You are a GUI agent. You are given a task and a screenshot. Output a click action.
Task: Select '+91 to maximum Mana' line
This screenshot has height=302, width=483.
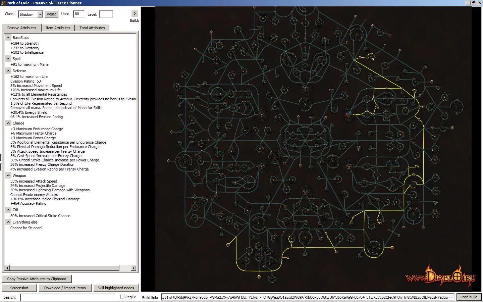pyautogui.click(x=30, y=64)
